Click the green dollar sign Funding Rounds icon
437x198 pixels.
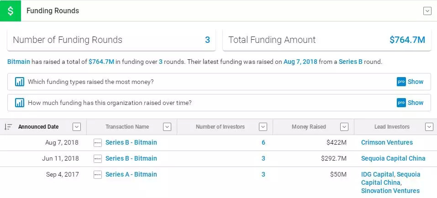(x=11, y=11)
